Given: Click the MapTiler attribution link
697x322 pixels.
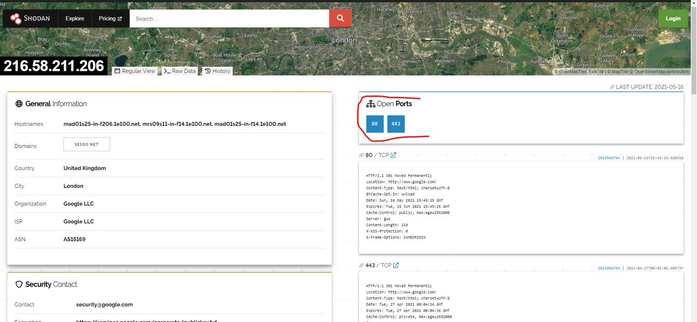Looking at the screenshot, I should pyautogui.click(x=619, y=72).
